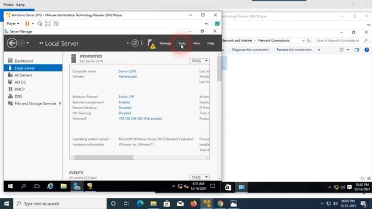The width and height of the screenshot is (372, 209).
Task: Click Remote Desktop Disabled link
Action: point(125,107)
